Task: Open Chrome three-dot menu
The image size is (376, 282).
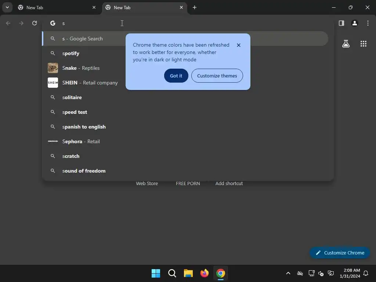Action: (368, 23)
